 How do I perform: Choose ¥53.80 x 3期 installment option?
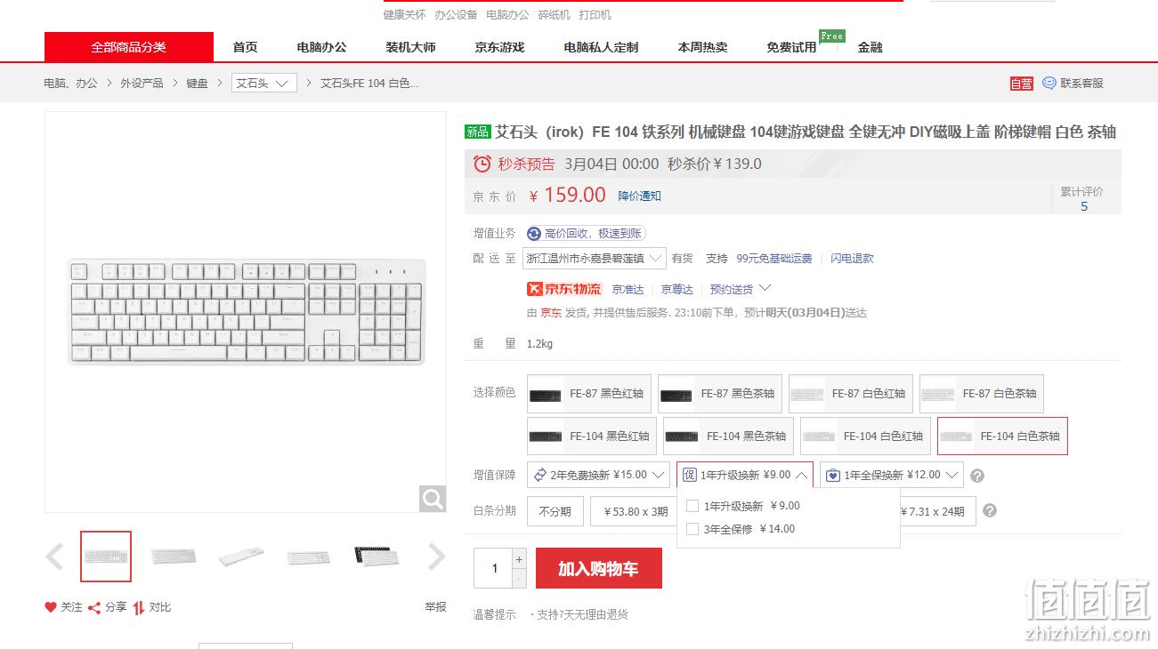(x=636, y=511)
